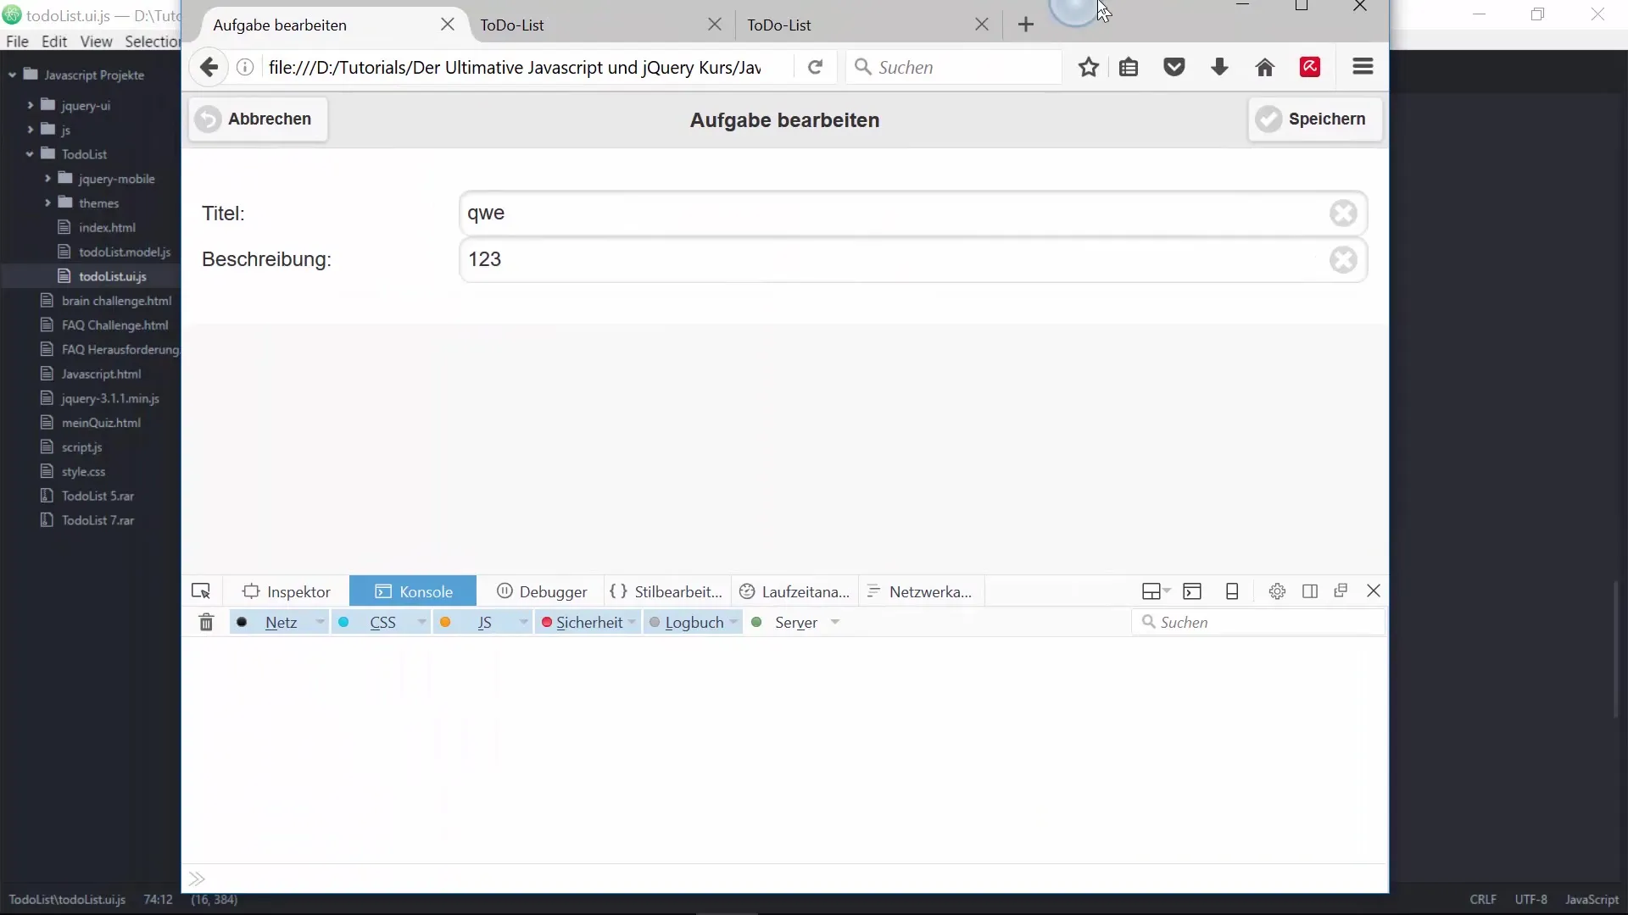Open the Stilbearbeitung devtools tab
1628x915 pixels.
click(666, 591)
